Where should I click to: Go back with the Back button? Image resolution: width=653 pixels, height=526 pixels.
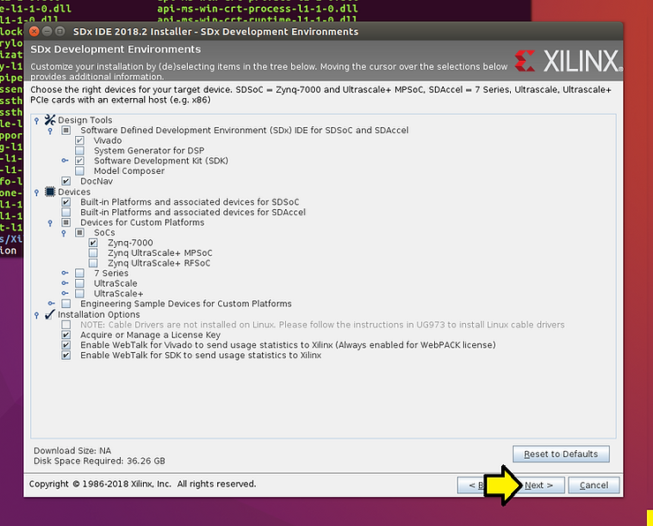471,485
